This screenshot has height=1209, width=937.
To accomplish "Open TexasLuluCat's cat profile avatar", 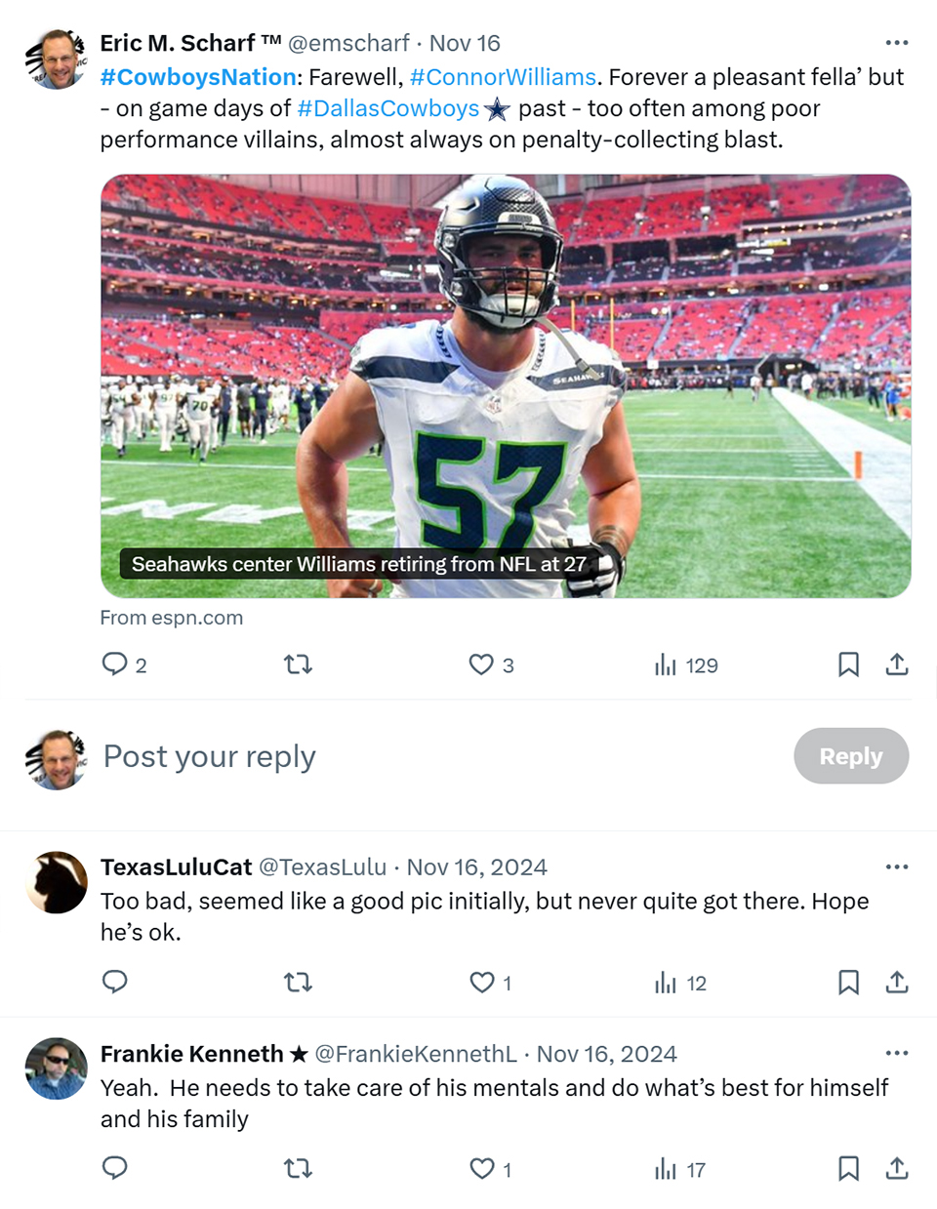I will [x=56, y=882].
